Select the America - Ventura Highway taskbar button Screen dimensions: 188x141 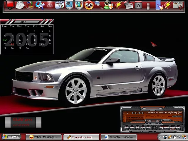point(81,137)
